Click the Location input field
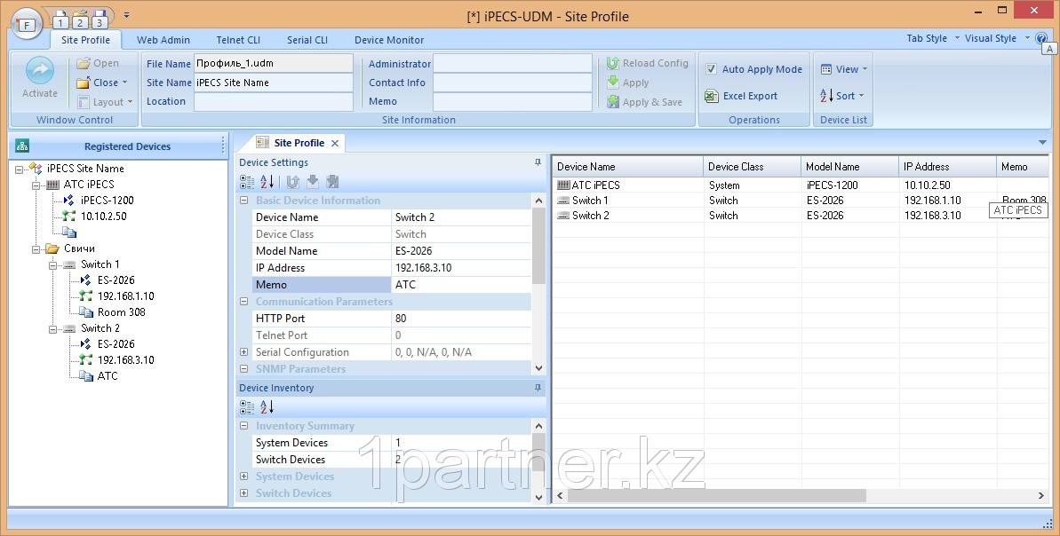 273,101
